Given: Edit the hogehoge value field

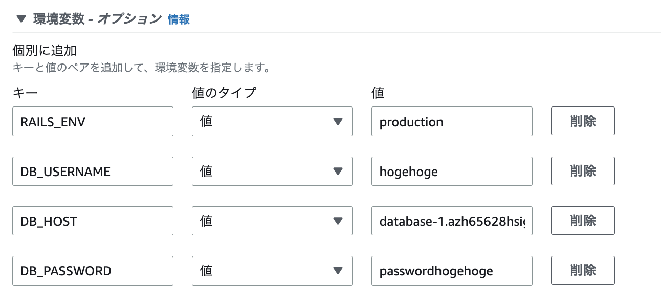Looking at the screenshot, I should (452, 171).
